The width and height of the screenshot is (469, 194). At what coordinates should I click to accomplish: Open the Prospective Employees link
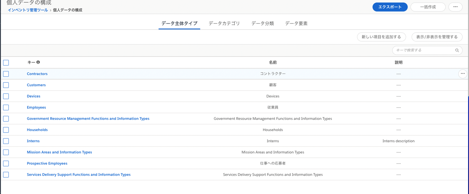pos(47,163)
